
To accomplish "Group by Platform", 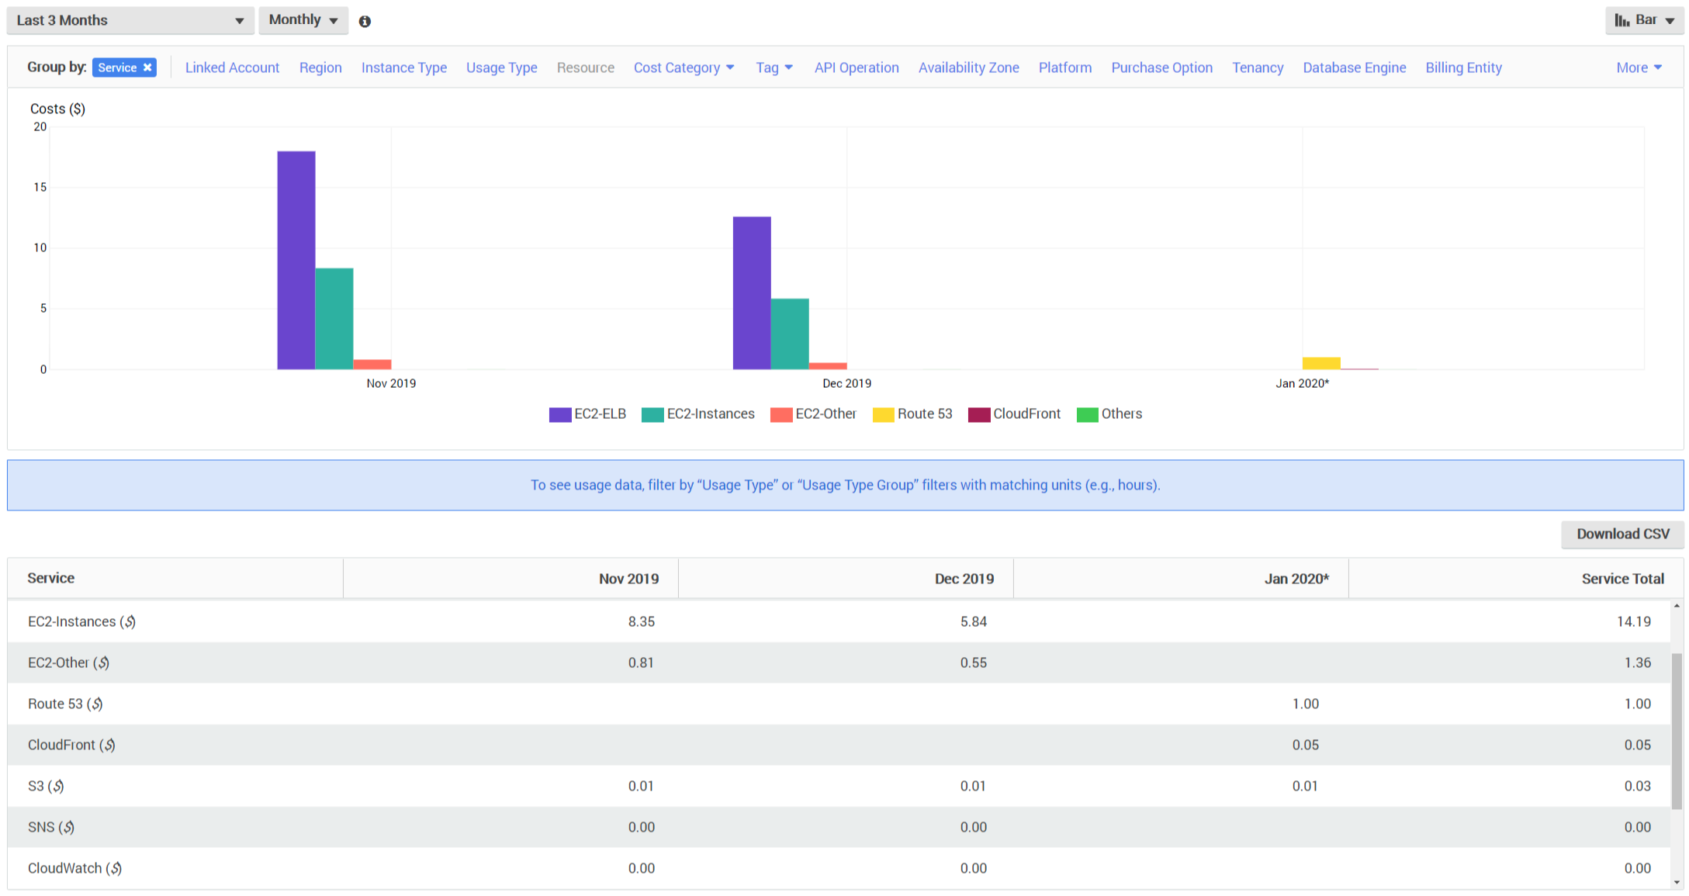I will (x=1064, y=67).
